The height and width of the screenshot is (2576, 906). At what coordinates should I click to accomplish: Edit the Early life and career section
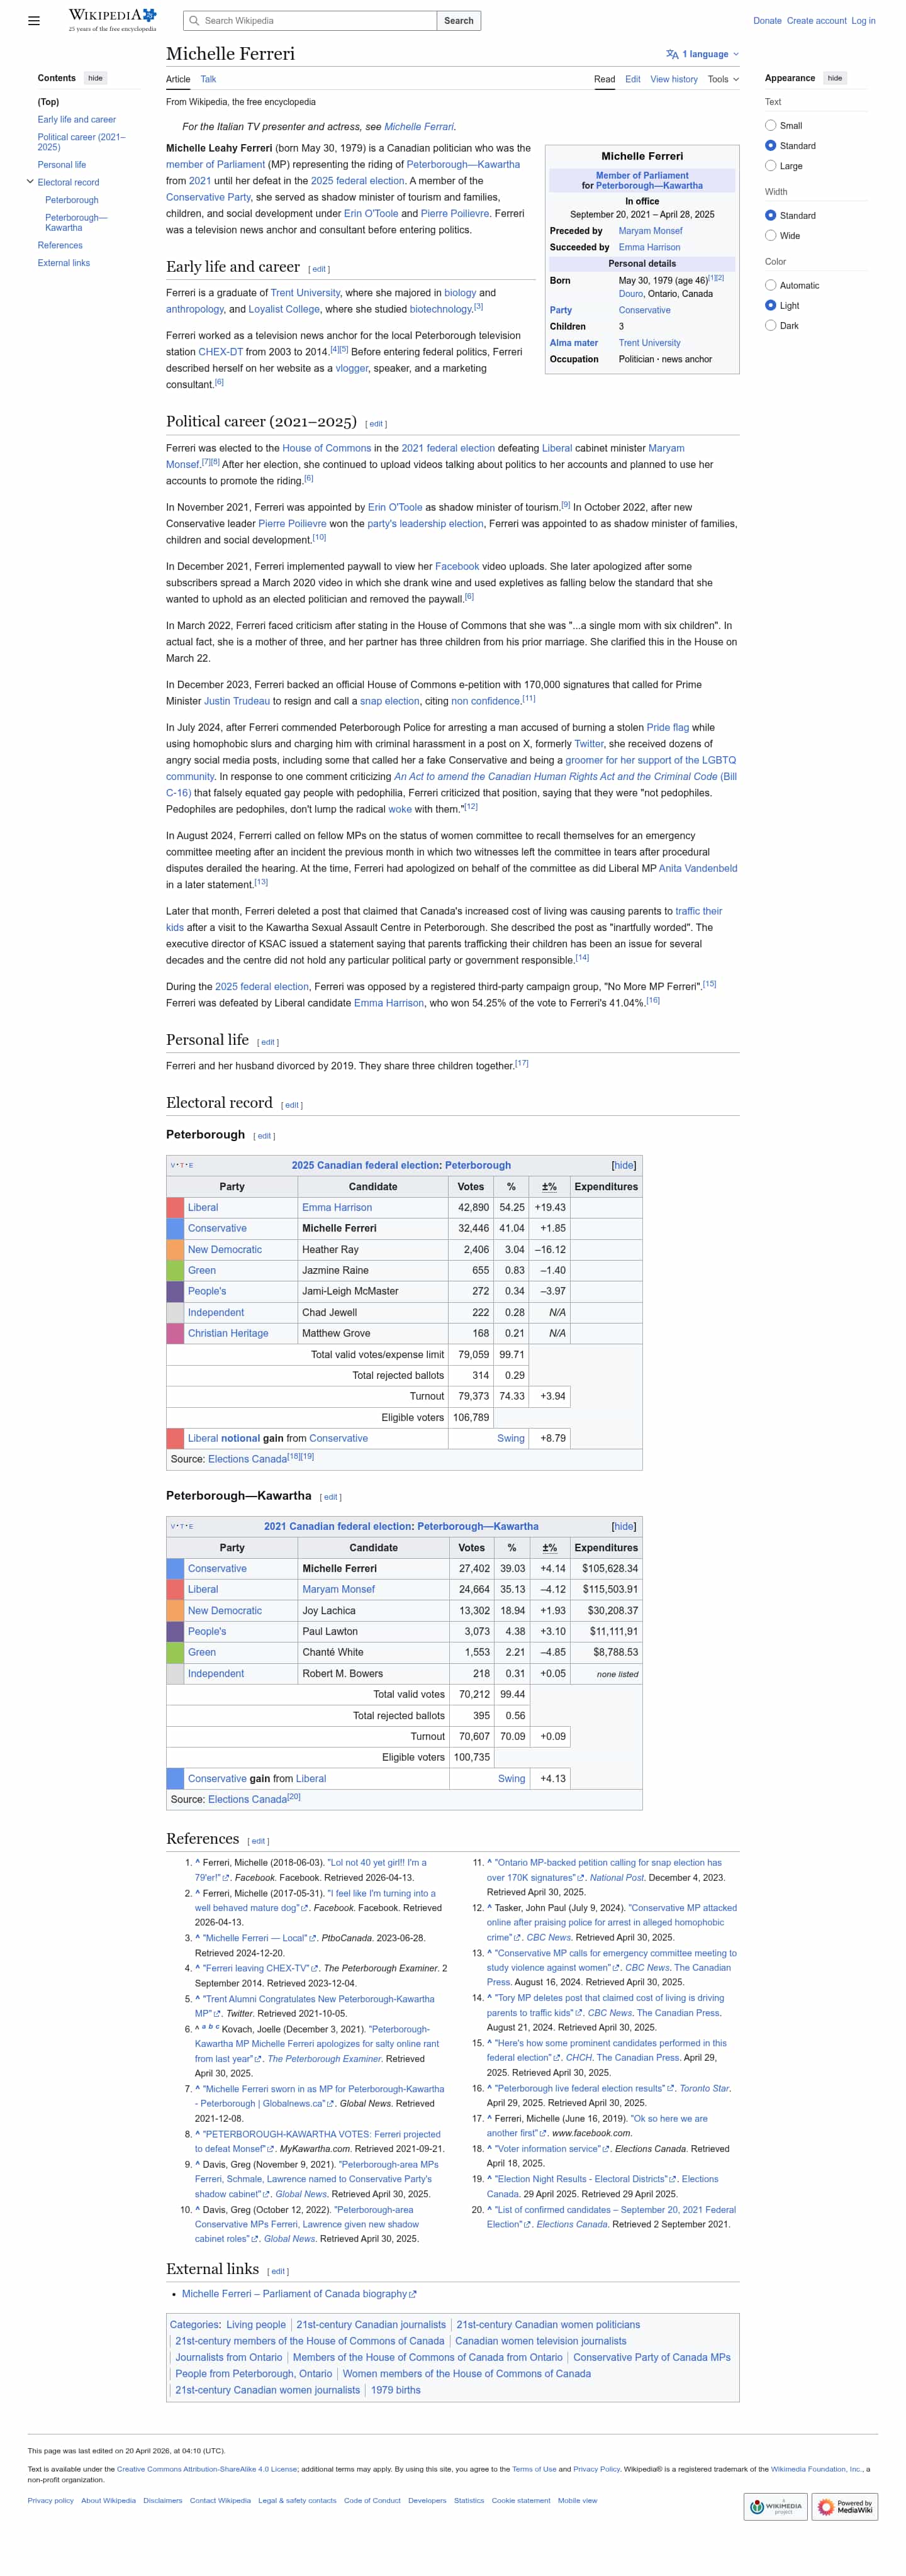[x=319, y=269]
